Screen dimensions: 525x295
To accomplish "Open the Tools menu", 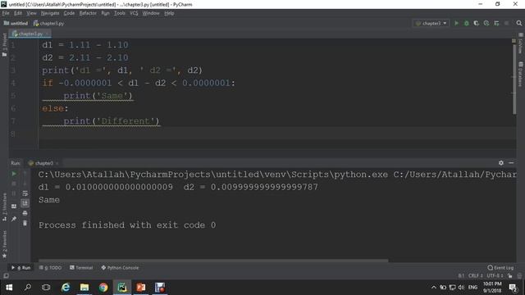I will pos(119,13).
